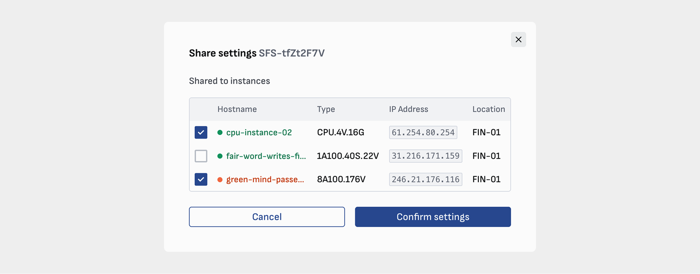Click the Location column header
The height and width of the screenshot is (274, 700).
tap(489, 109)
